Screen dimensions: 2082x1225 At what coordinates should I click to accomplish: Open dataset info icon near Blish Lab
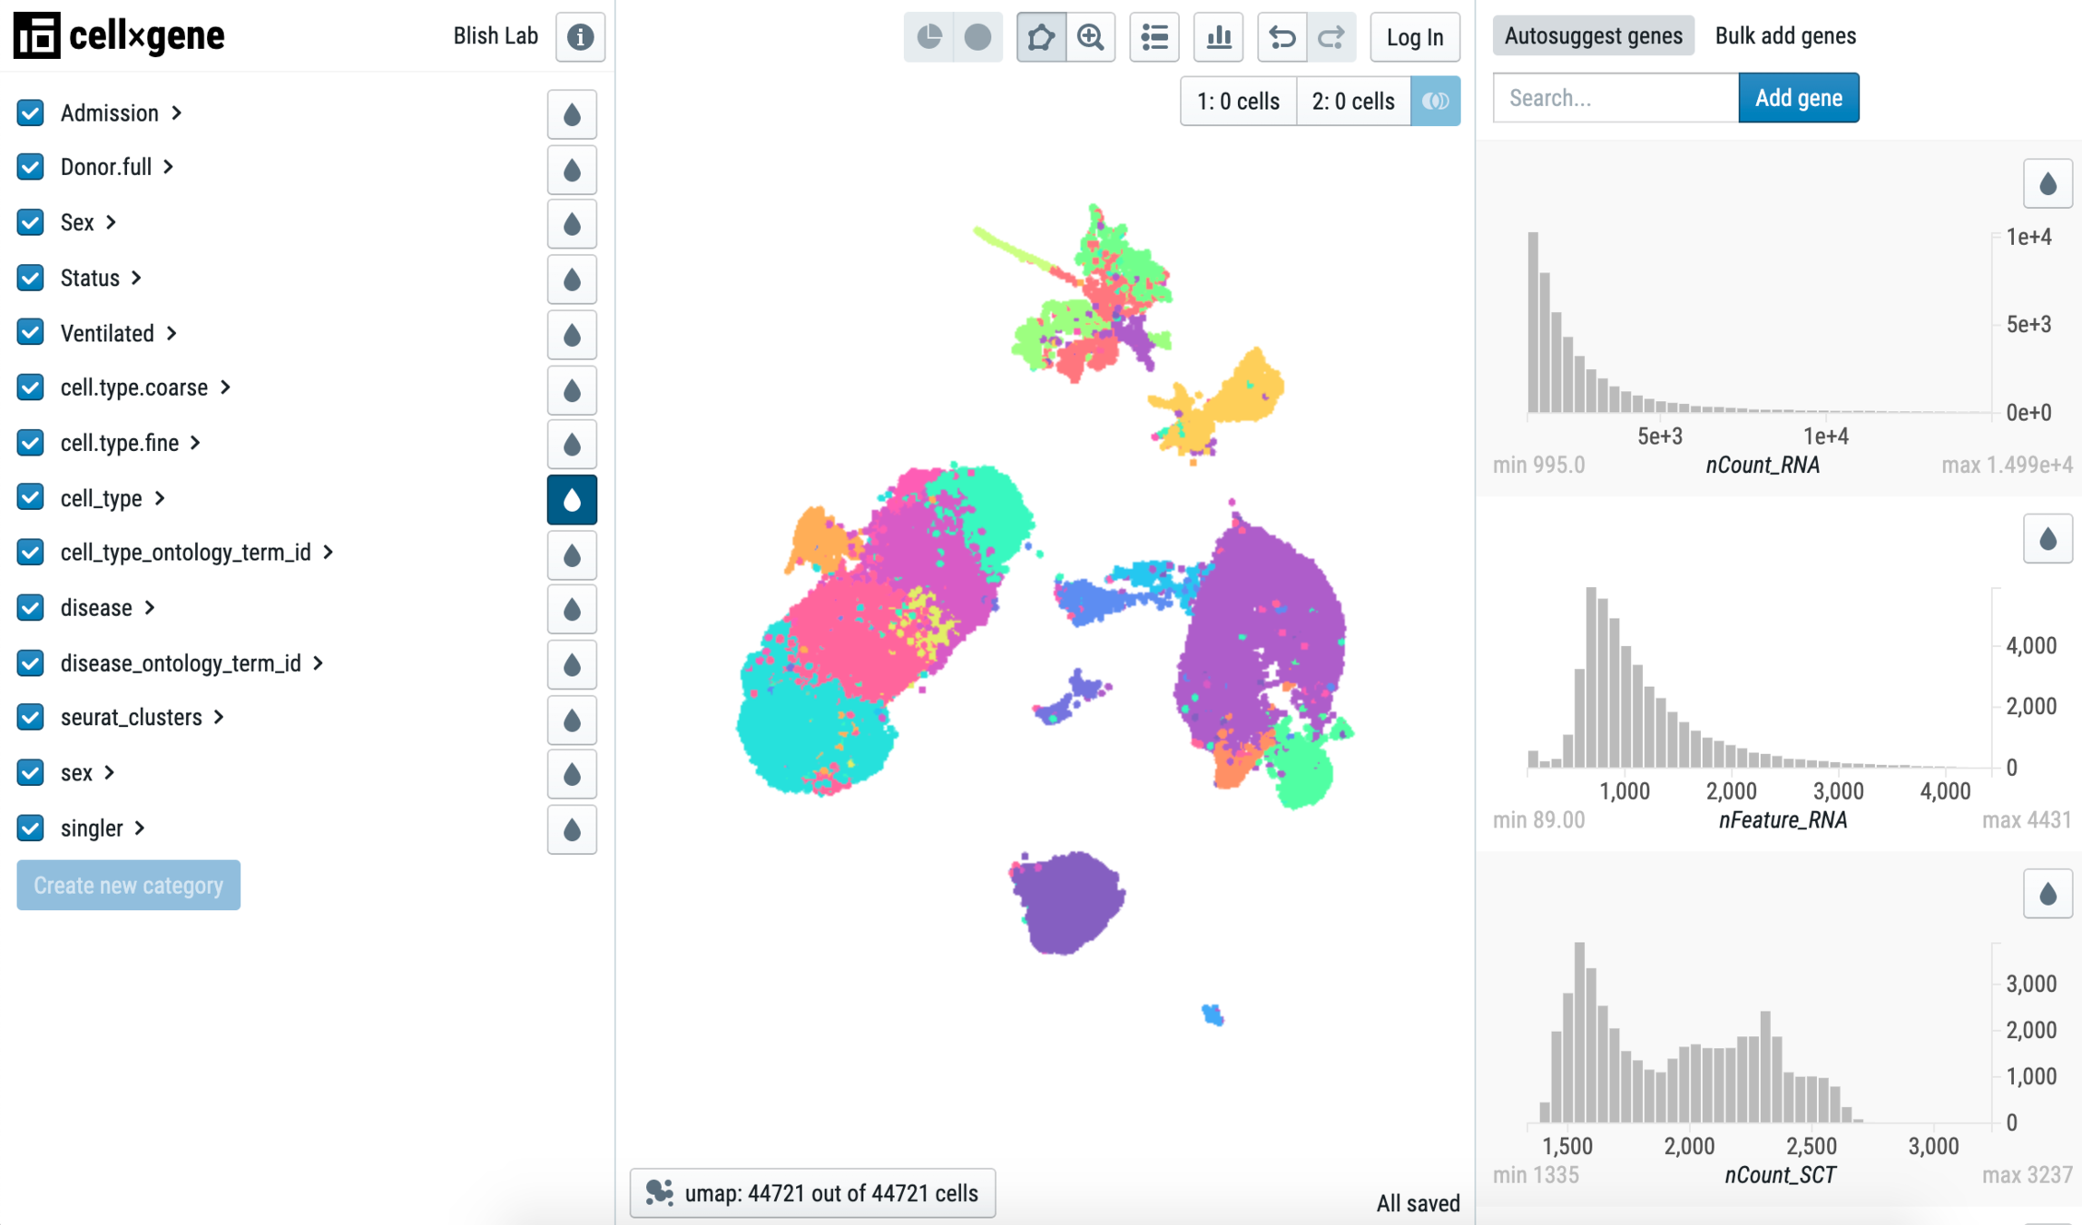pyautogui.click(x=580, y=37)
